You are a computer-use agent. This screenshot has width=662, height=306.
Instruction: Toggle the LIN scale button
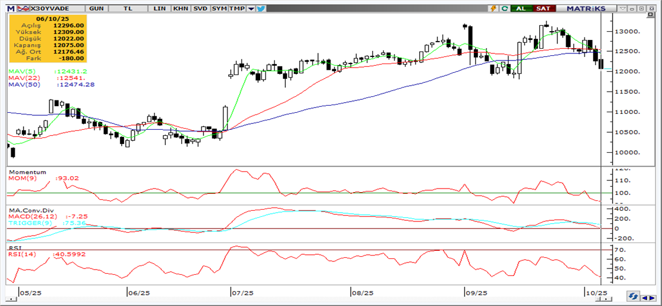click(159, 9)
